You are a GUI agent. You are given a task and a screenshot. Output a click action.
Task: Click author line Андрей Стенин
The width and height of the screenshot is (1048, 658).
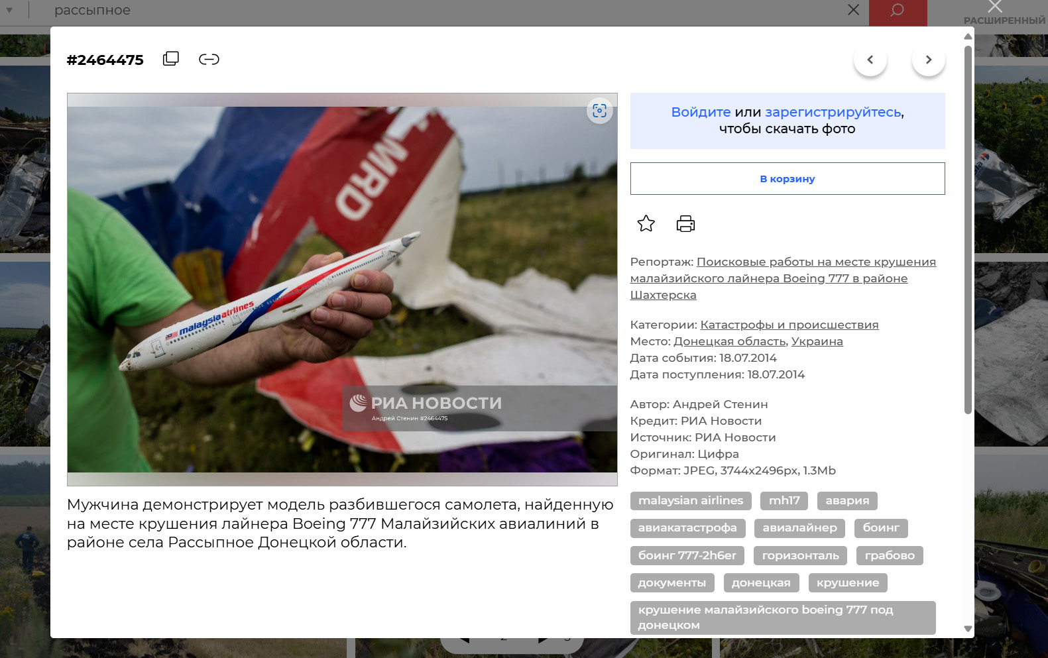699,404
